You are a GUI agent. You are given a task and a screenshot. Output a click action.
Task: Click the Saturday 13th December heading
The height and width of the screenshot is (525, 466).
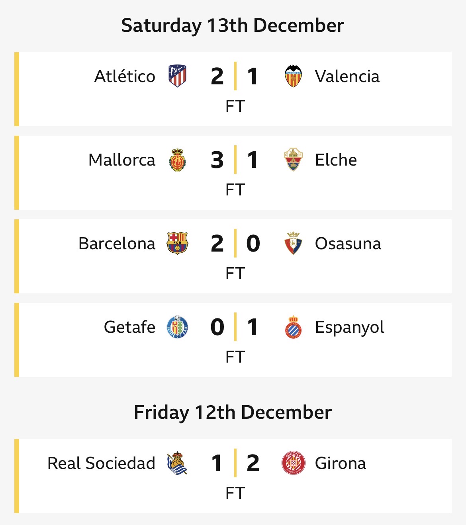pos(233,25)
